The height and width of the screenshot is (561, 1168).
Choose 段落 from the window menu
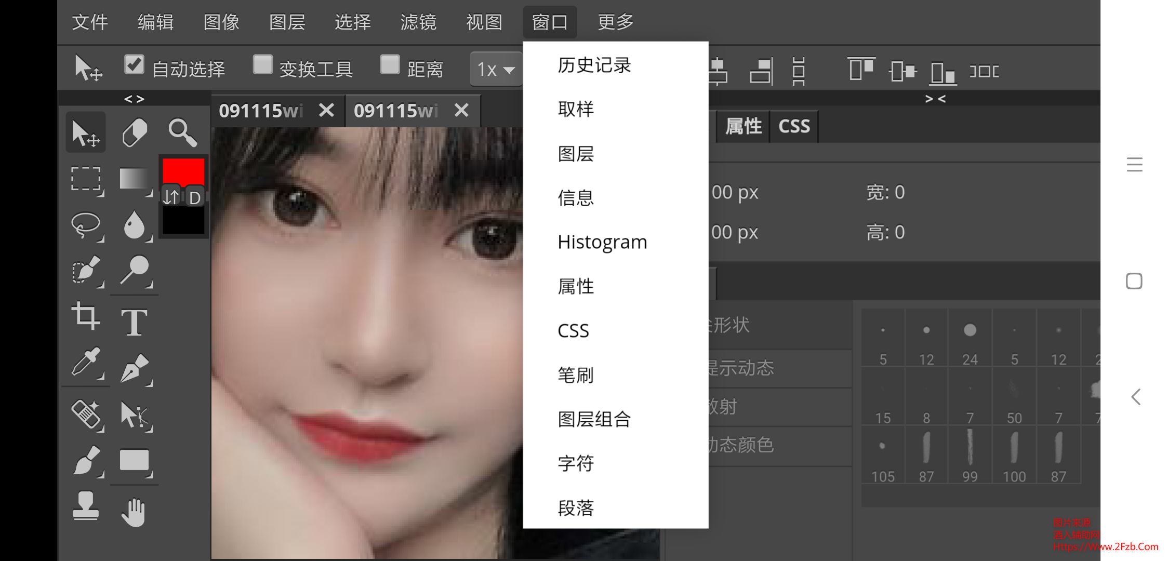[616, 507]
